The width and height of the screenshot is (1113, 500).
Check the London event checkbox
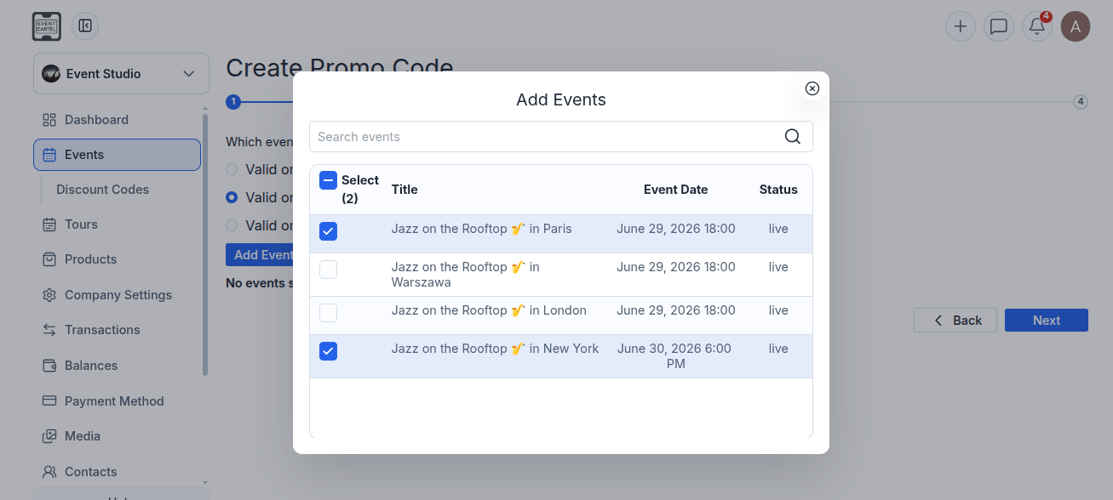coord(328,313)
